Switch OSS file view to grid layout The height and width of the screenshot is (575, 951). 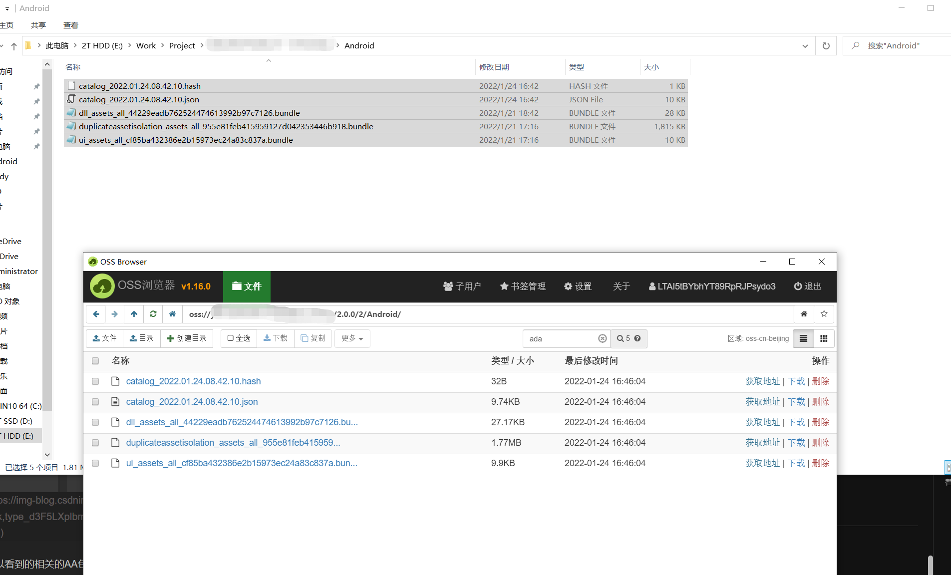pyautogui.click(x=823, y=338)
